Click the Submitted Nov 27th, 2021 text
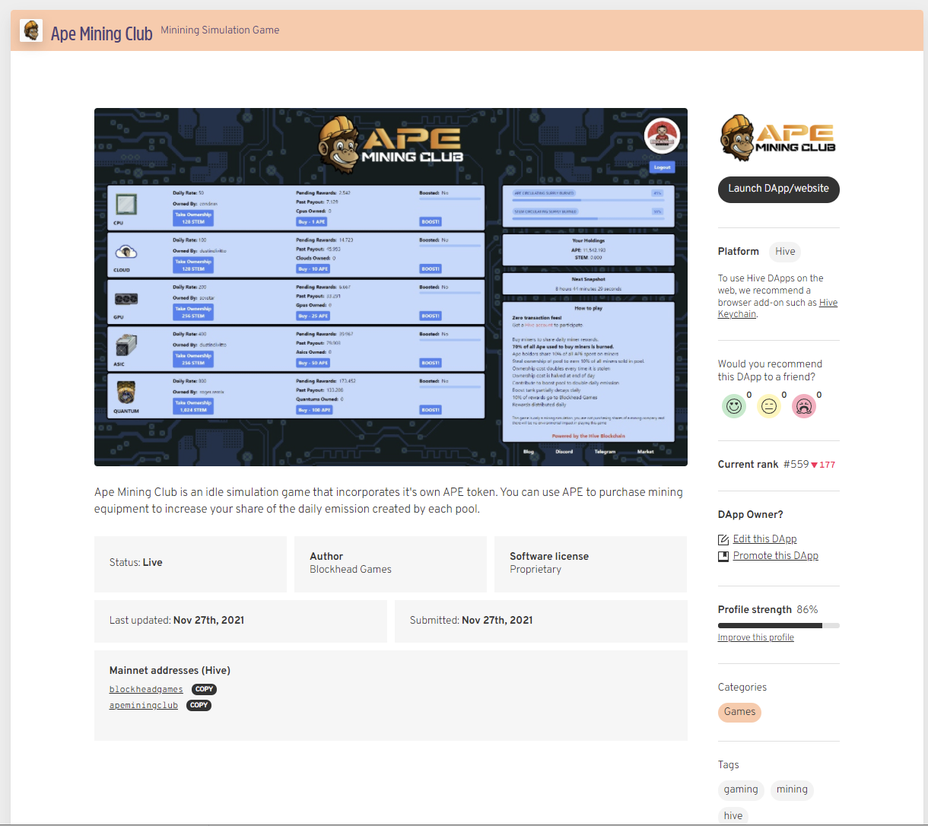928x826 pixels. [471, 621]
